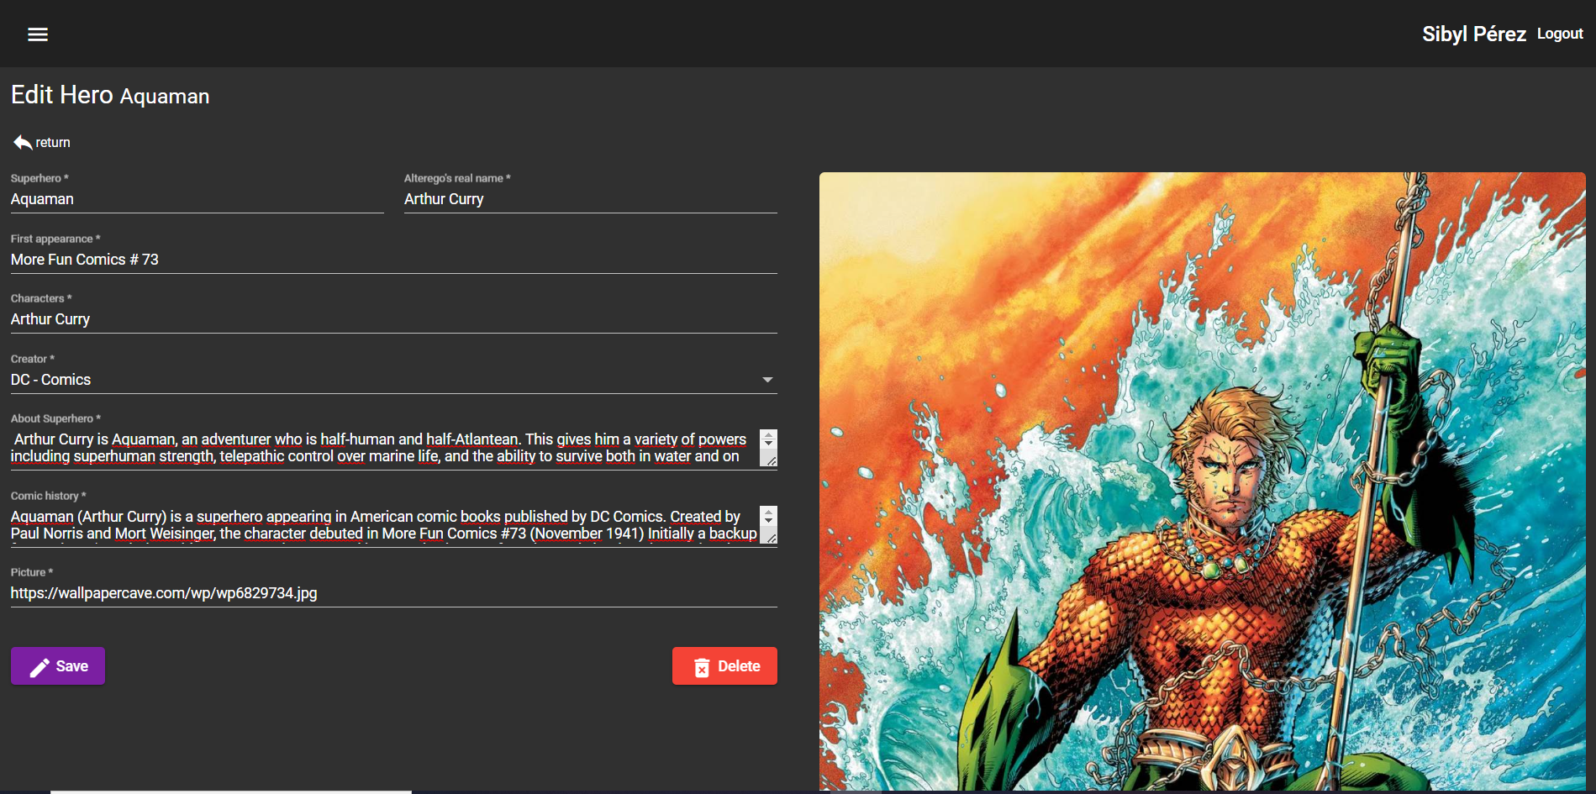This screenshot has height=794, width=1596.
Task: Select the Characters input field
Action: point(393,319)
